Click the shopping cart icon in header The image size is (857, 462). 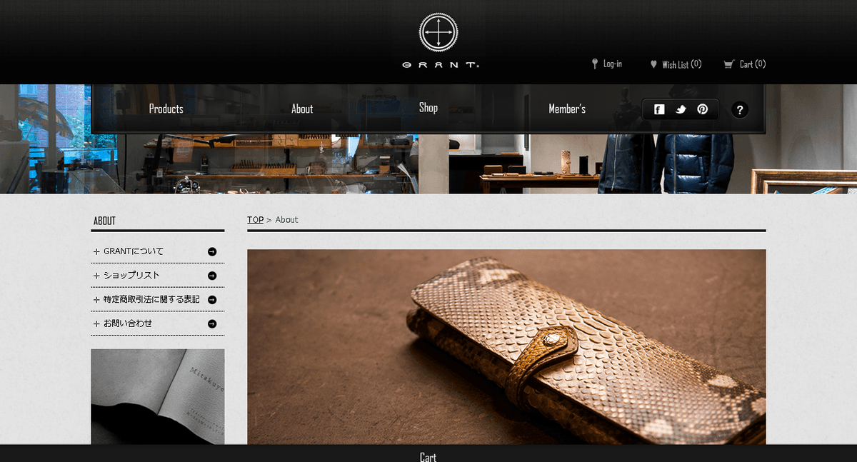tap(728, 64)
